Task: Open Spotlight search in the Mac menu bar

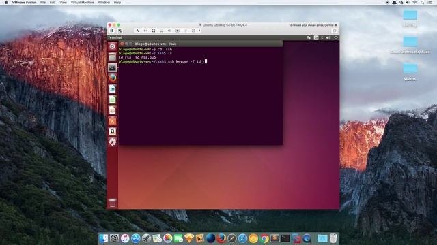Action: coord(423,3)
